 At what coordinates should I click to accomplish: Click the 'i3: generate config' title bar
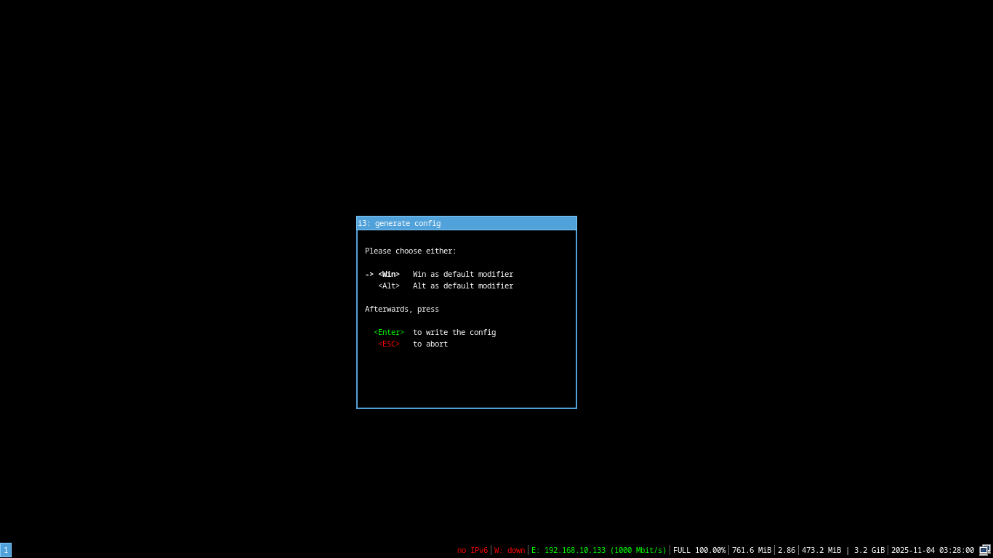pyautogui.click(x=467, y=223)
